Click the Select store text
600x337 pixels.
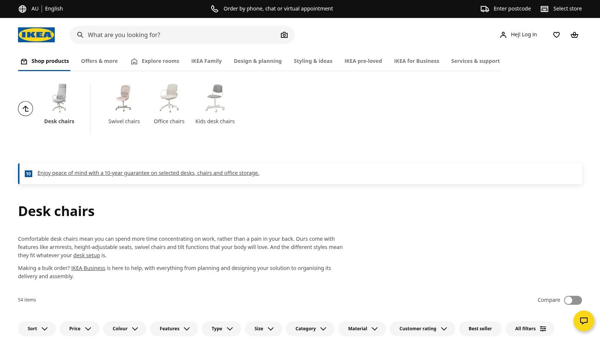click(x=567, y=9)
